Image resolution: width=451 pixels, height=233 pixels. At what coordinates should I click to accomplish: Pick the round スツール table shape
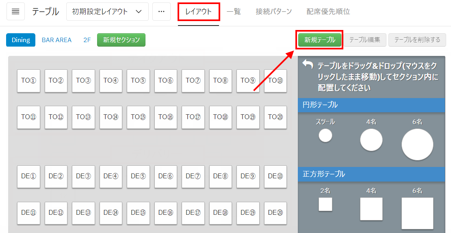click(x=325, y=135)
